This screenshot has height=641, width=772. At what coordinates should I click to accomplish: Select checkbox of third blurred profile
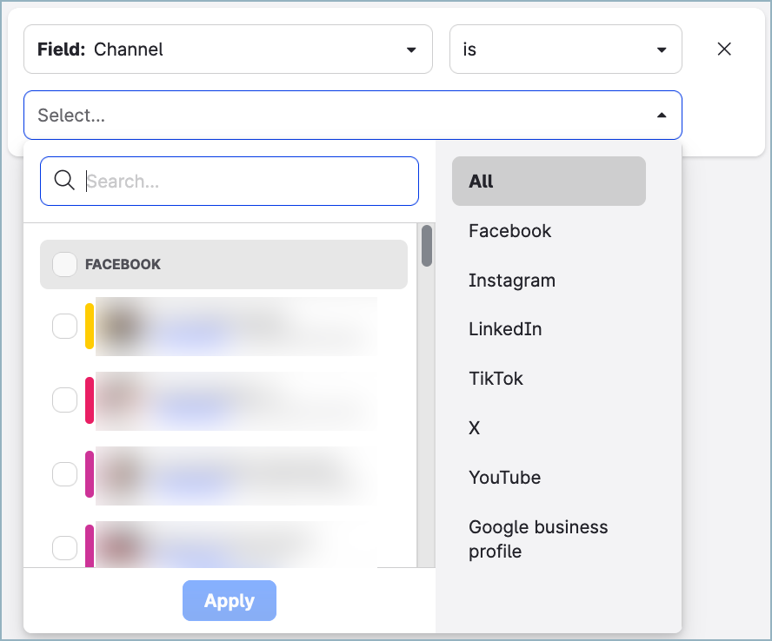pos(65,474)
